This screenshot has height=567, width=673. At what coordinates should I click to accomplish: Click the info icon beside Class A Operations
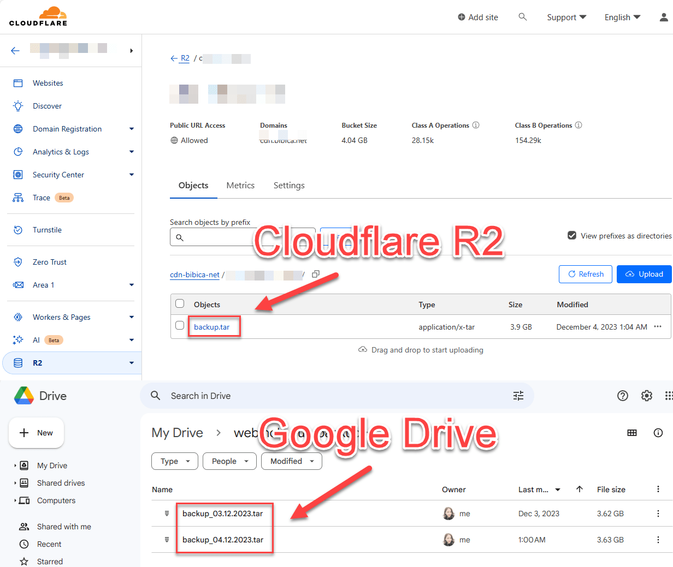tap(476, 125)
